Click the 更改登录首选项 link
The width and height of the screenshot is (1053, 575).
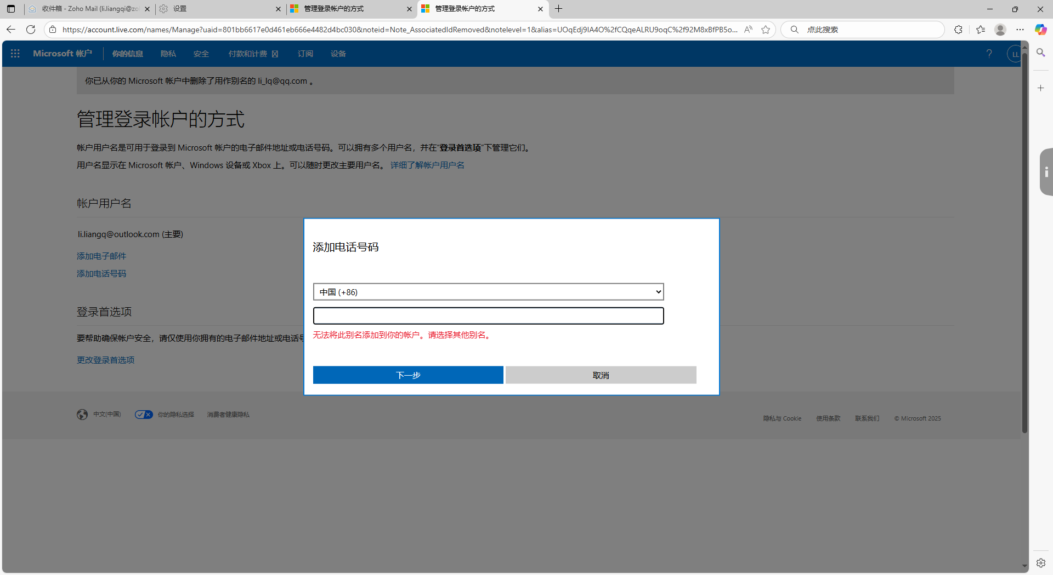(106, 360)
